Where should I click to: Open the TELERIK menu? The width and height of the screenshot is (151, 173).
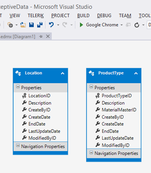tap(36, 16)
